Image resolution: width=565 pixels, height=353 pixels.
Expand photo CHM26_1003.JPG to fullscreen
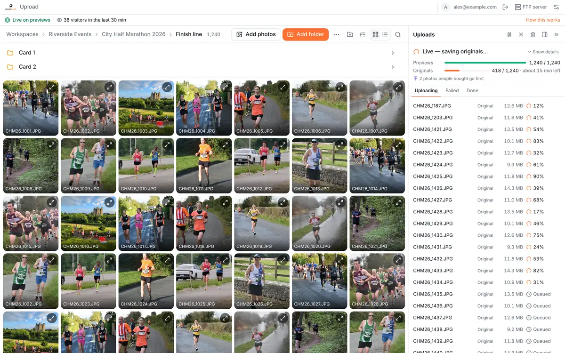point(167,87)
